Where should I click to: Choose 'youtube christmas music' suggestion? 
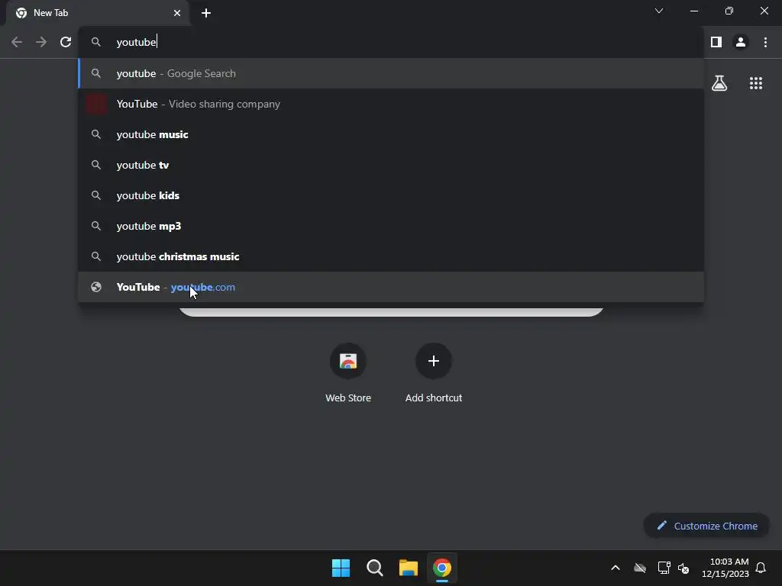(391, 256)
